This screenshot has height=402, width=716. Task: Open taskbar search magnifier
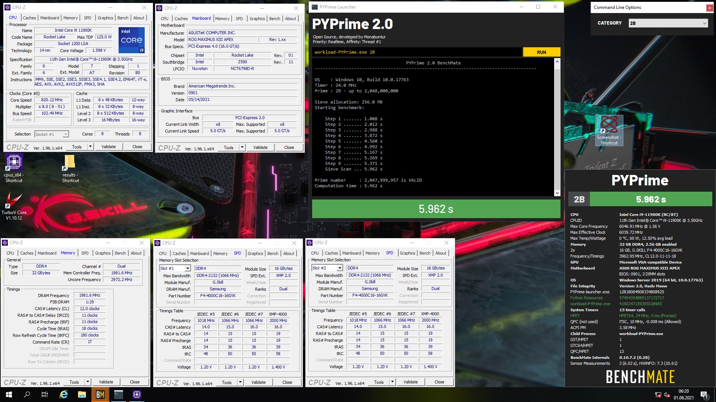[27, 395]
